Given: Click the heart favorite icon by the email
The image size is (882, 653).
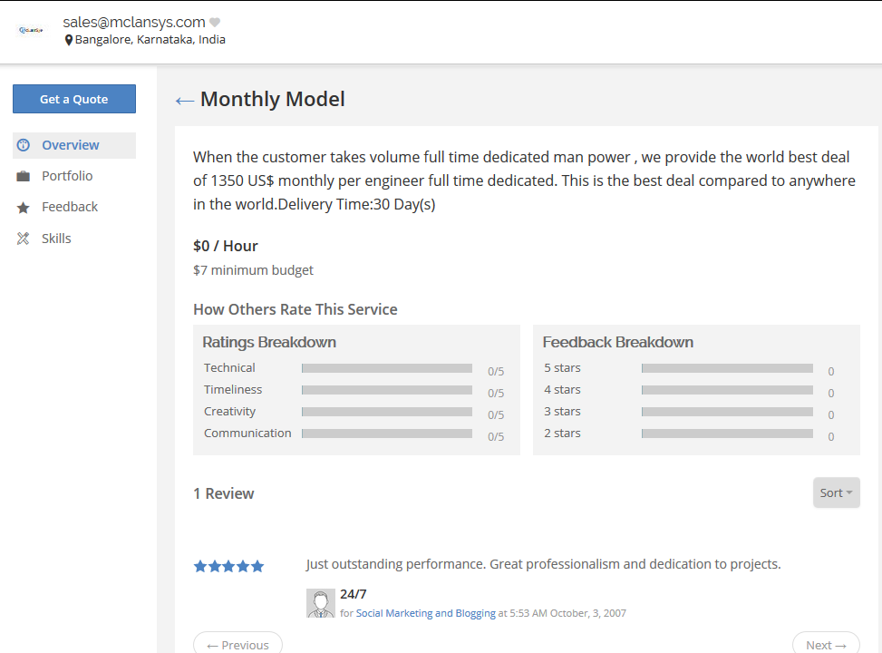Looking at the screenshot, I should (x=215, y=23).
